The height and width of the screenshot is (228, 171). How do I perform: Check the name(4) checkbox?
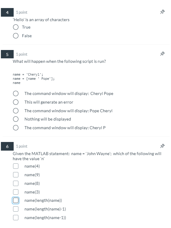16,166
